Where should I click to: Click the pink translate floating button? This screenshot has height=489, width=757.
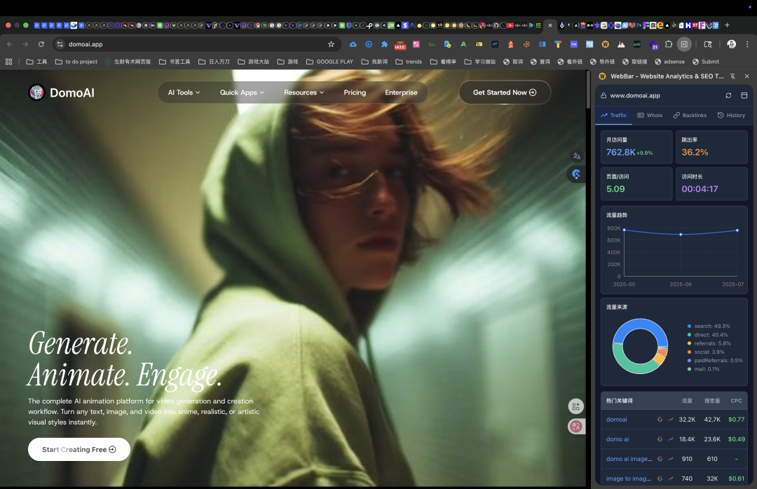click(x=576, y=426)
